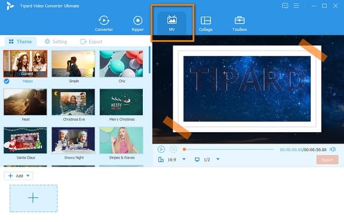Click the playback progress slider
344x222 pixels.
pyautogui.click(x=228, y=149)
